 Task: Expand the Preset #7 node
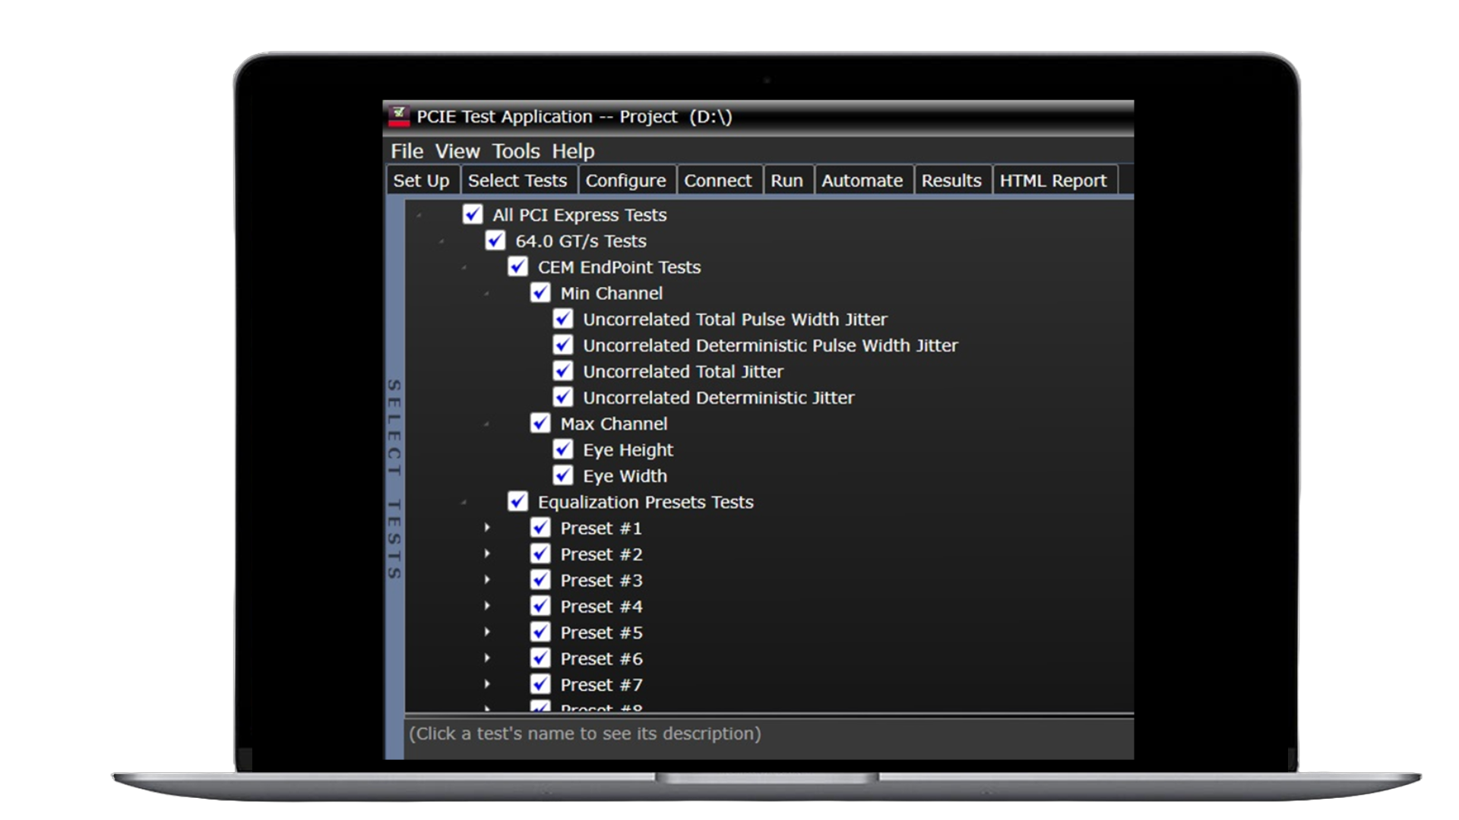[487, 684]
